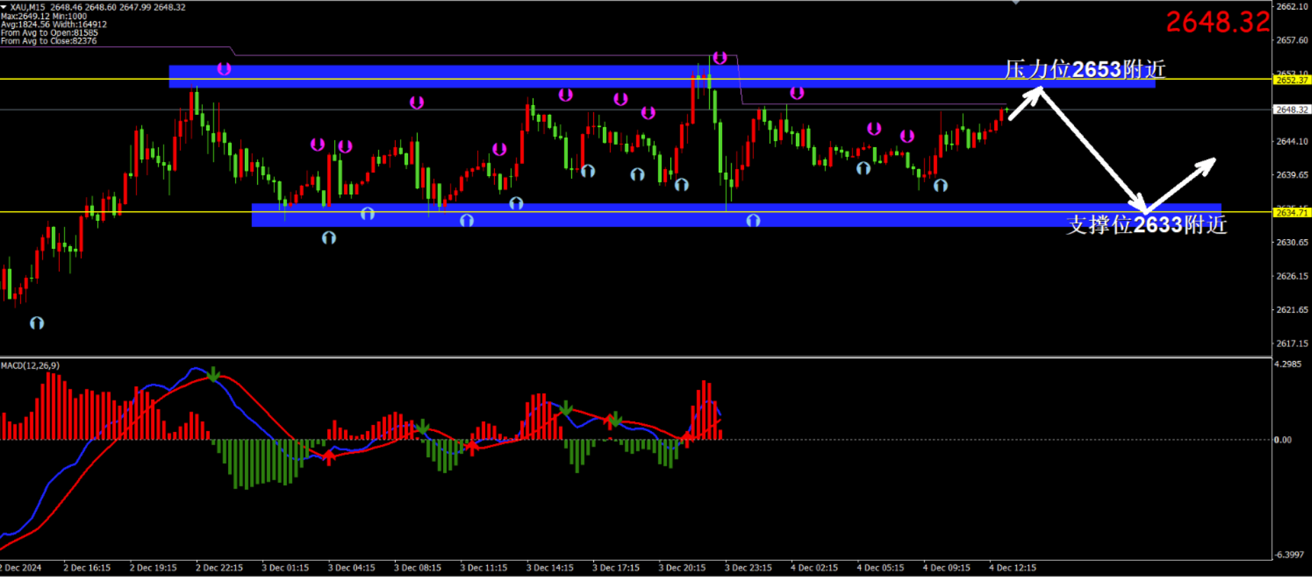Open the XAU,M15 chart dropdown triangle
Image resolution: width=1312 pixels, height=577 pixels.
[x=4, y=6]
